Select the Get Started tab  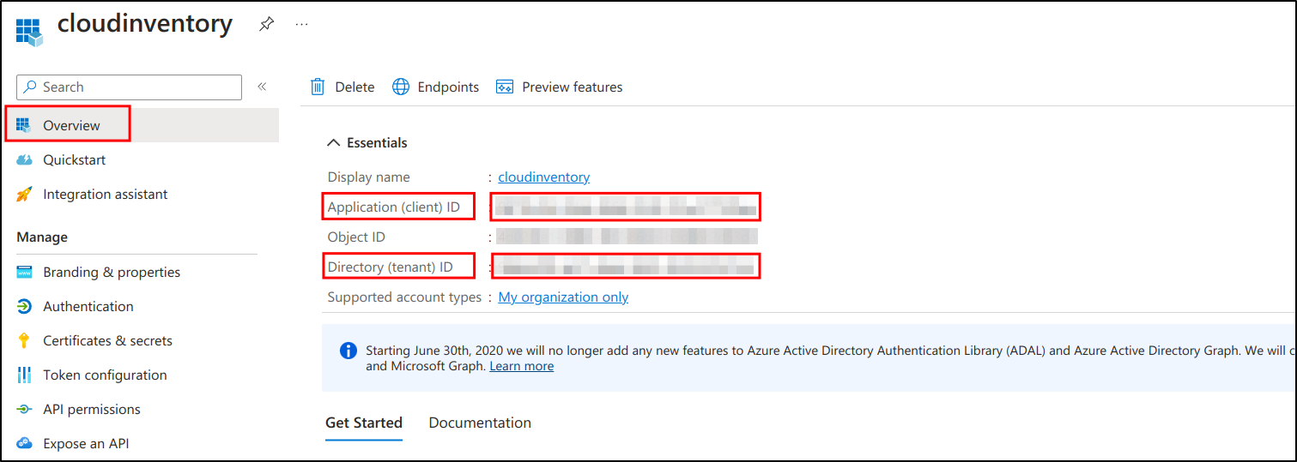(x=364, y=423)
